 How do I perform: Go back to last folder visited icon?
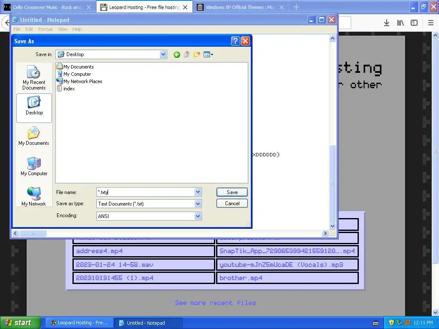[177, 54]
